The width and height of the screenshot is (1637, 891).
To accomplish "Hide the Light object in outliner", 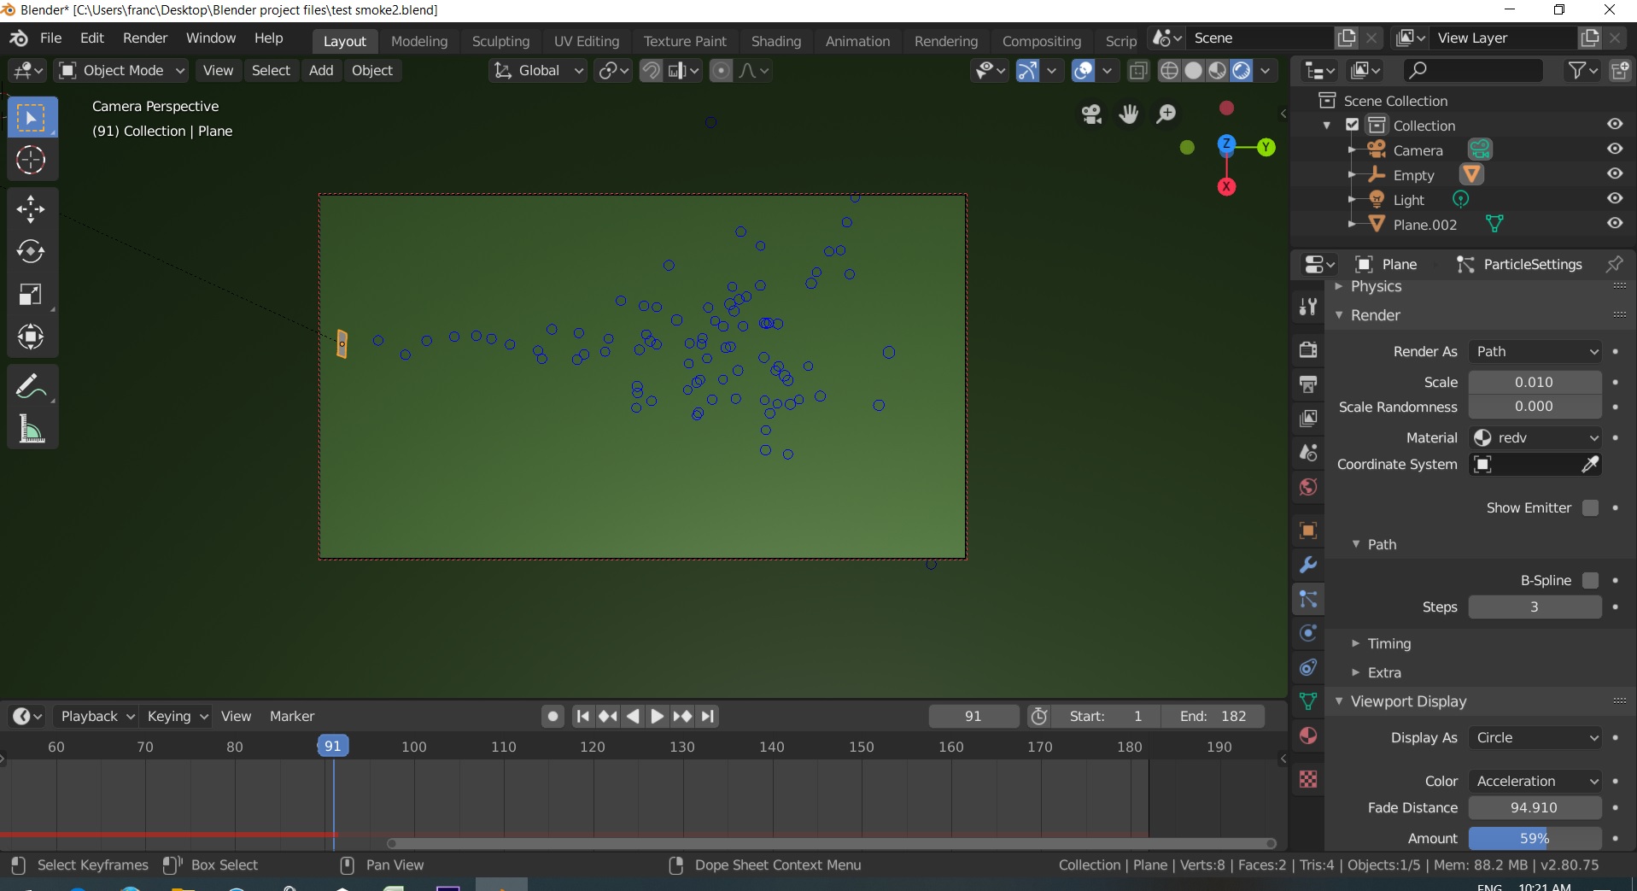I will coord(1615,198).
